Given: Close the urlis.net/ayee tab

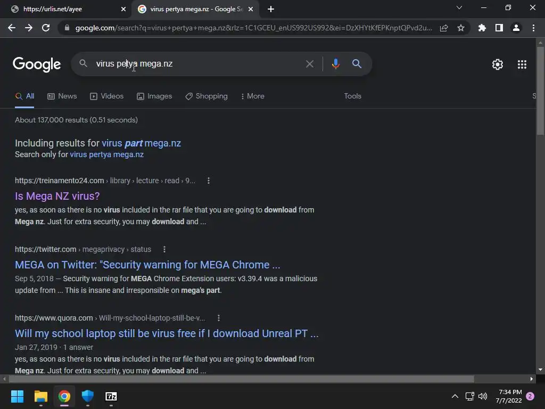Looking at the screenshot, I should (x=123, y=9).
